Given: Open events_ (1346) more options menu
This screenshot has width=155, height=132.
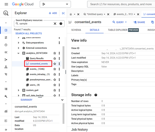Looking at the screenshot, I should [59, 69].
